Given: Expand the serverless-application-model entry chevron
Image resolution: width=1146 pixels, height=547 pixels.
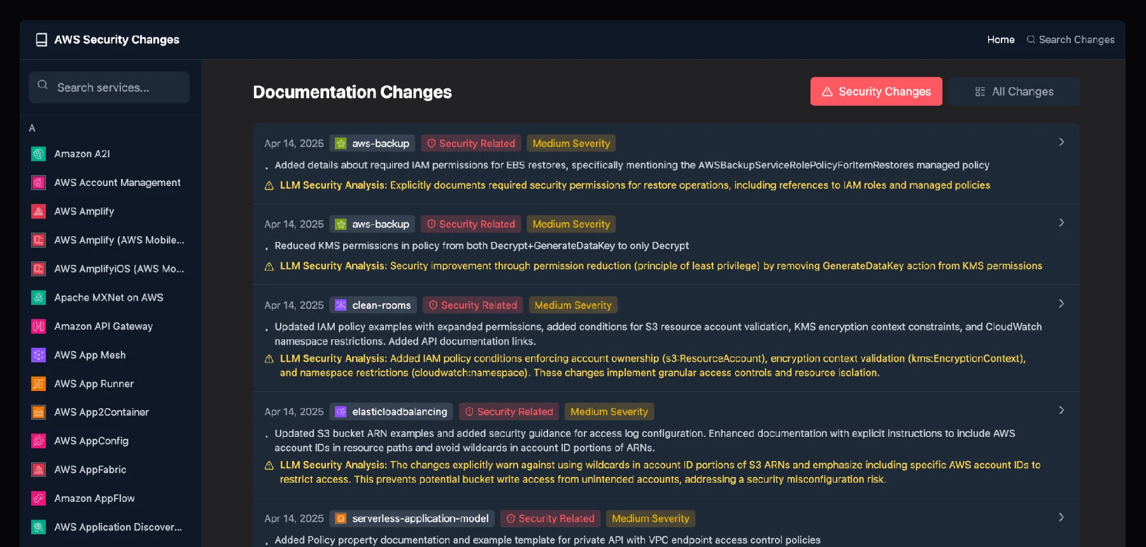Looking at the screenshot, I should (1061, 517).
